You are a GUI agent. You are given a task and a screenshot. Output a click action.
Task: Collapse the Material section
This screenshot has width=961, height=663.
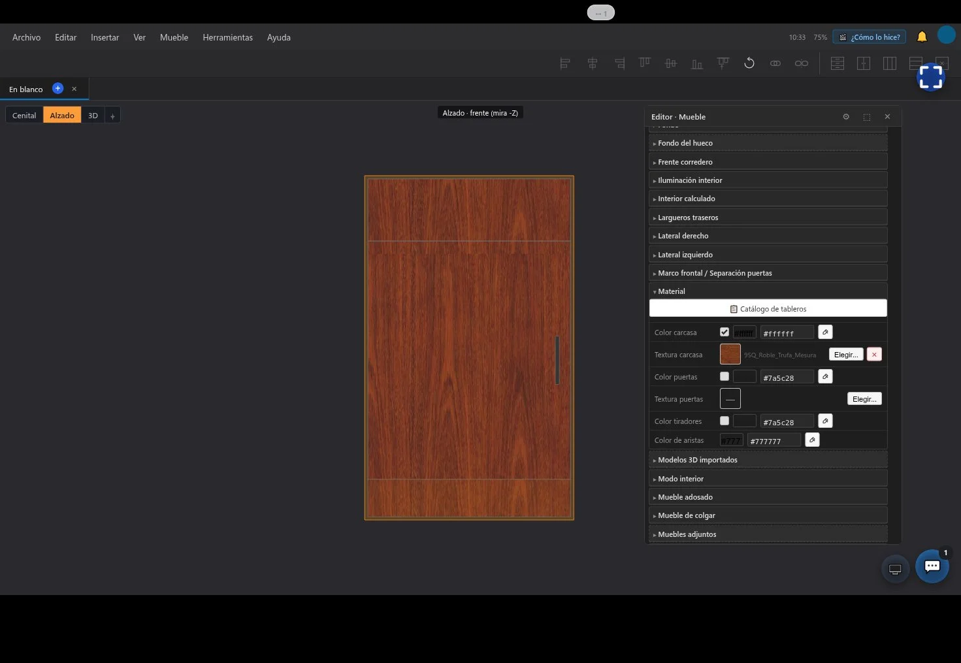(x=768, y=291)
